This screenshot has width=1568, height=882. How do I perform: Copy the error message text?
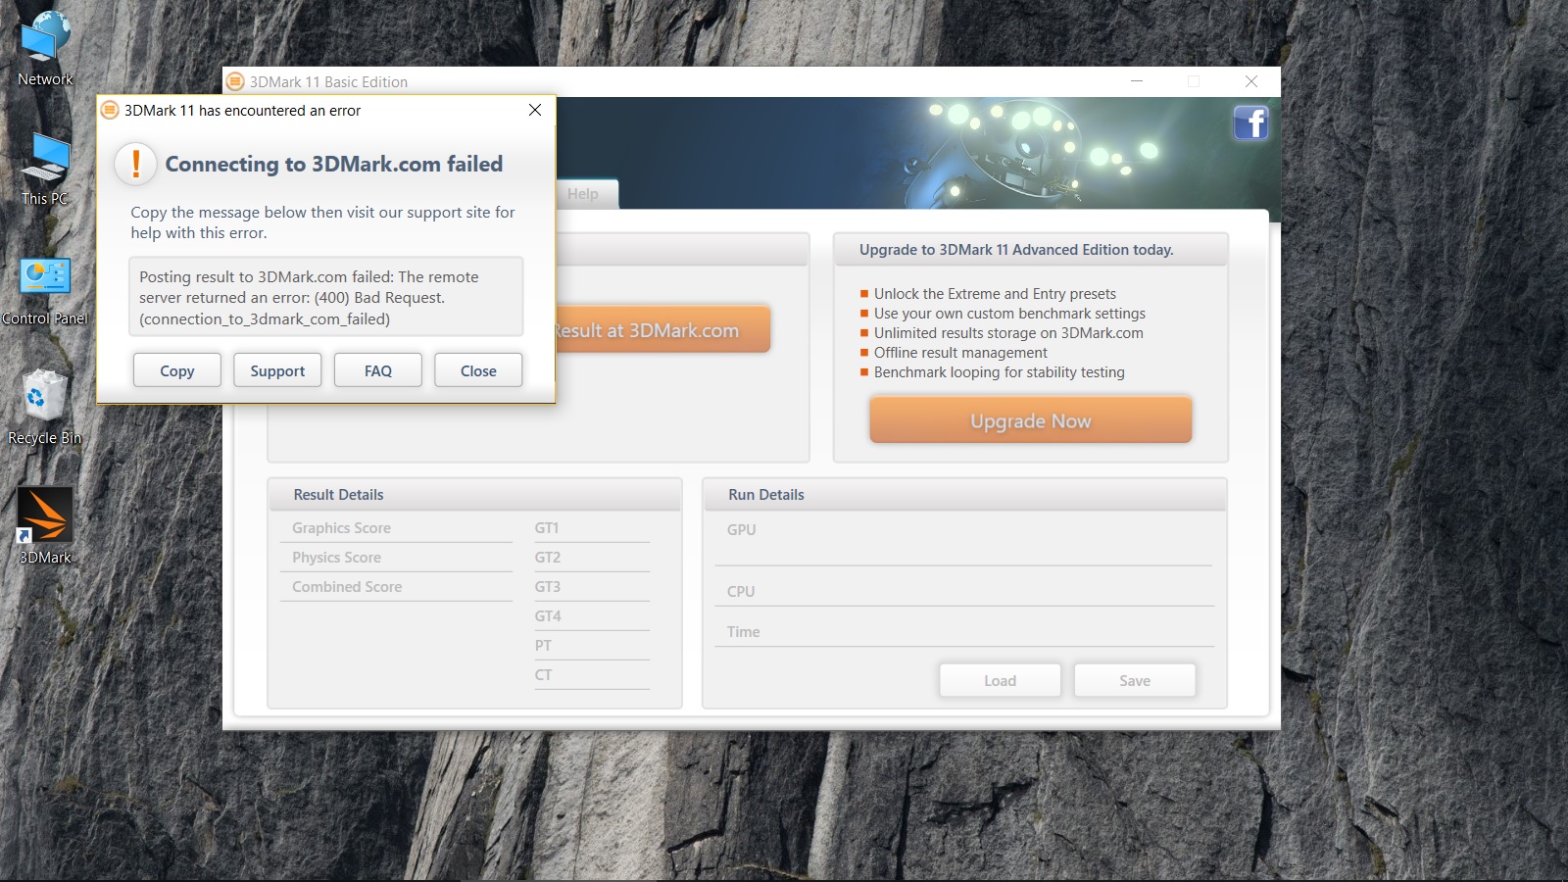[x=177, y=370]
